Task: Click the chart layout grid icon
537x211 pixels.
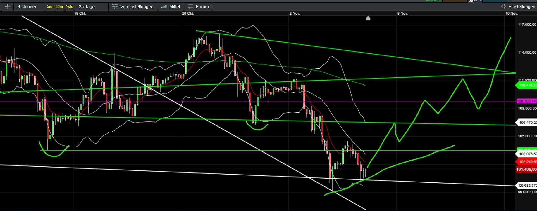Action: (7, 6)
